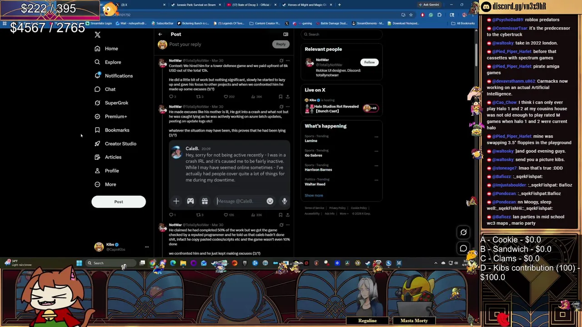
Task: Open messages floating button at bottom right
Action: (463, 248)
